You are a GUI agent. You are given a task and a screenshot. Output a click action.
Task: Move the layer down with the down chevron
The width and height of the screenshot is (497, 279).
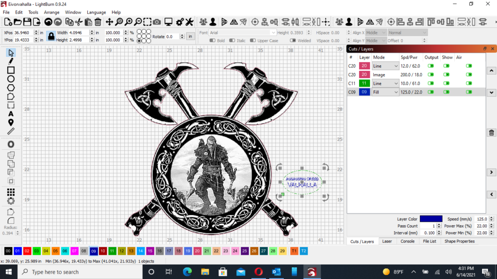pos(492,93)
